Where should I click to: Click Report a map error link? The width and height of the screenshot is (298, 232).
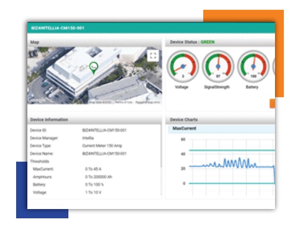149,102
